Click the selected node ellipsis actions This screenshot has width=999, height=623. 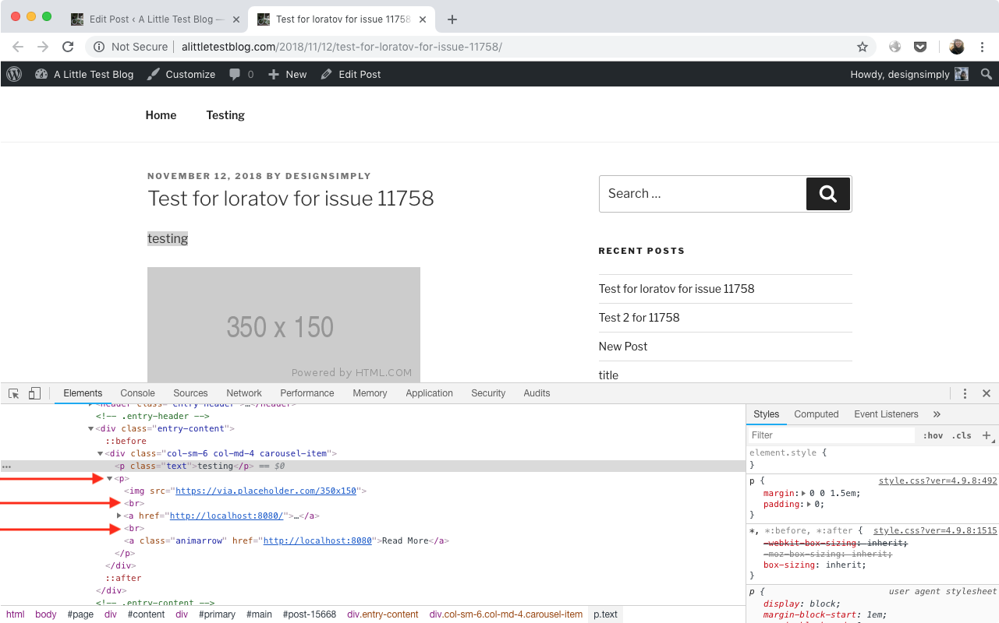point(7,466)
